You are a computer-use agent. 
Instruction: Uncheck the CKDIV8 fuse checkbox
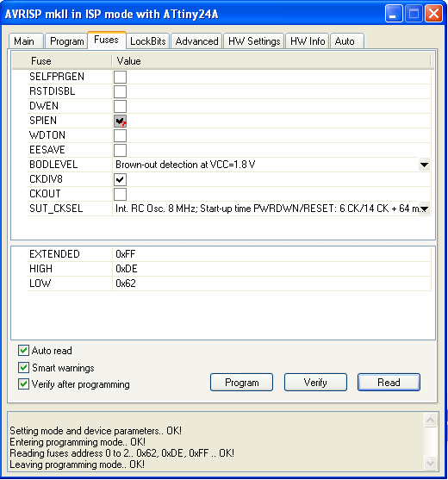click(120, 180)
